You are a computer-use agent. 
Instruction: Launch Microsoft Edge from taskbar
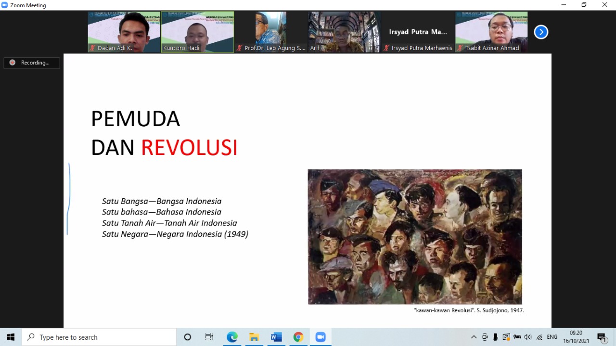click(232, 337)
